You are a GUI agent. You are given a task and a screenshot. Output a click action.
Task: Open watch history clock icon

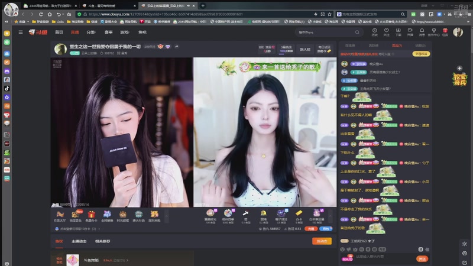click(x=374, y=32)
